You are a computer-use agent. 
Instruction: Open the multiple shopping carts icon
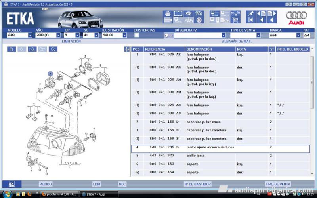(x=235, y=13)
